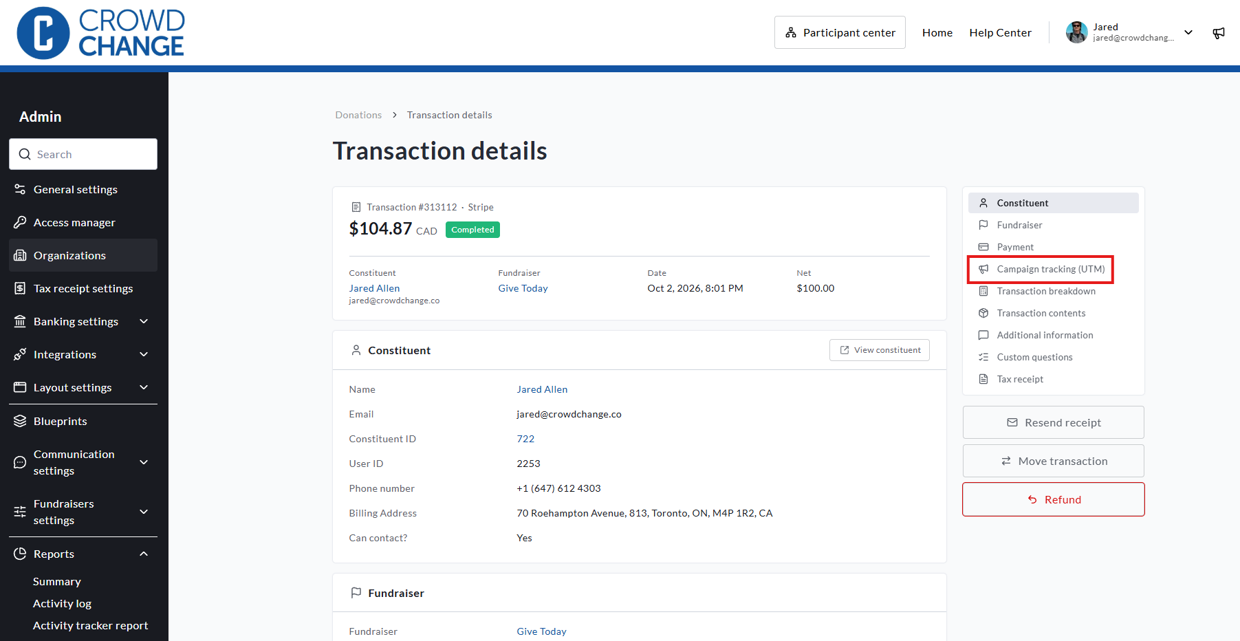1240x641 pixels.
Task: Click the Integrations plug icon
Action: 20,354
